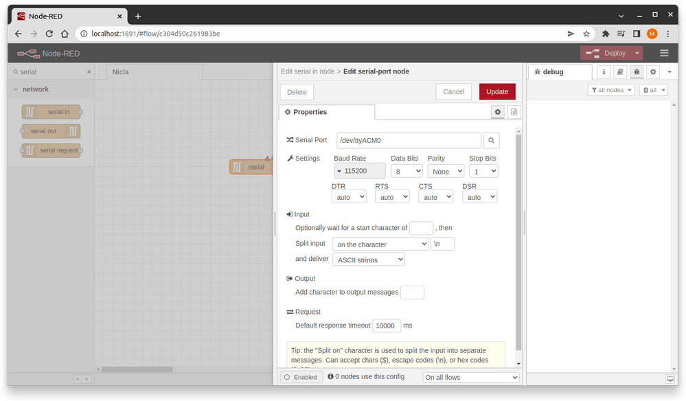The width and height of the screenshot is (686, 401).
Task: Open browser extensions puzzle icon
Action: 606,34
